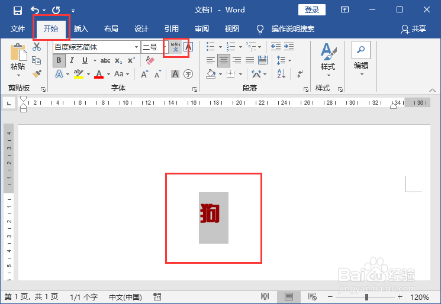441x304 pixels.
Task: Switch to the 设计 tab
Action: coord(141,28)
